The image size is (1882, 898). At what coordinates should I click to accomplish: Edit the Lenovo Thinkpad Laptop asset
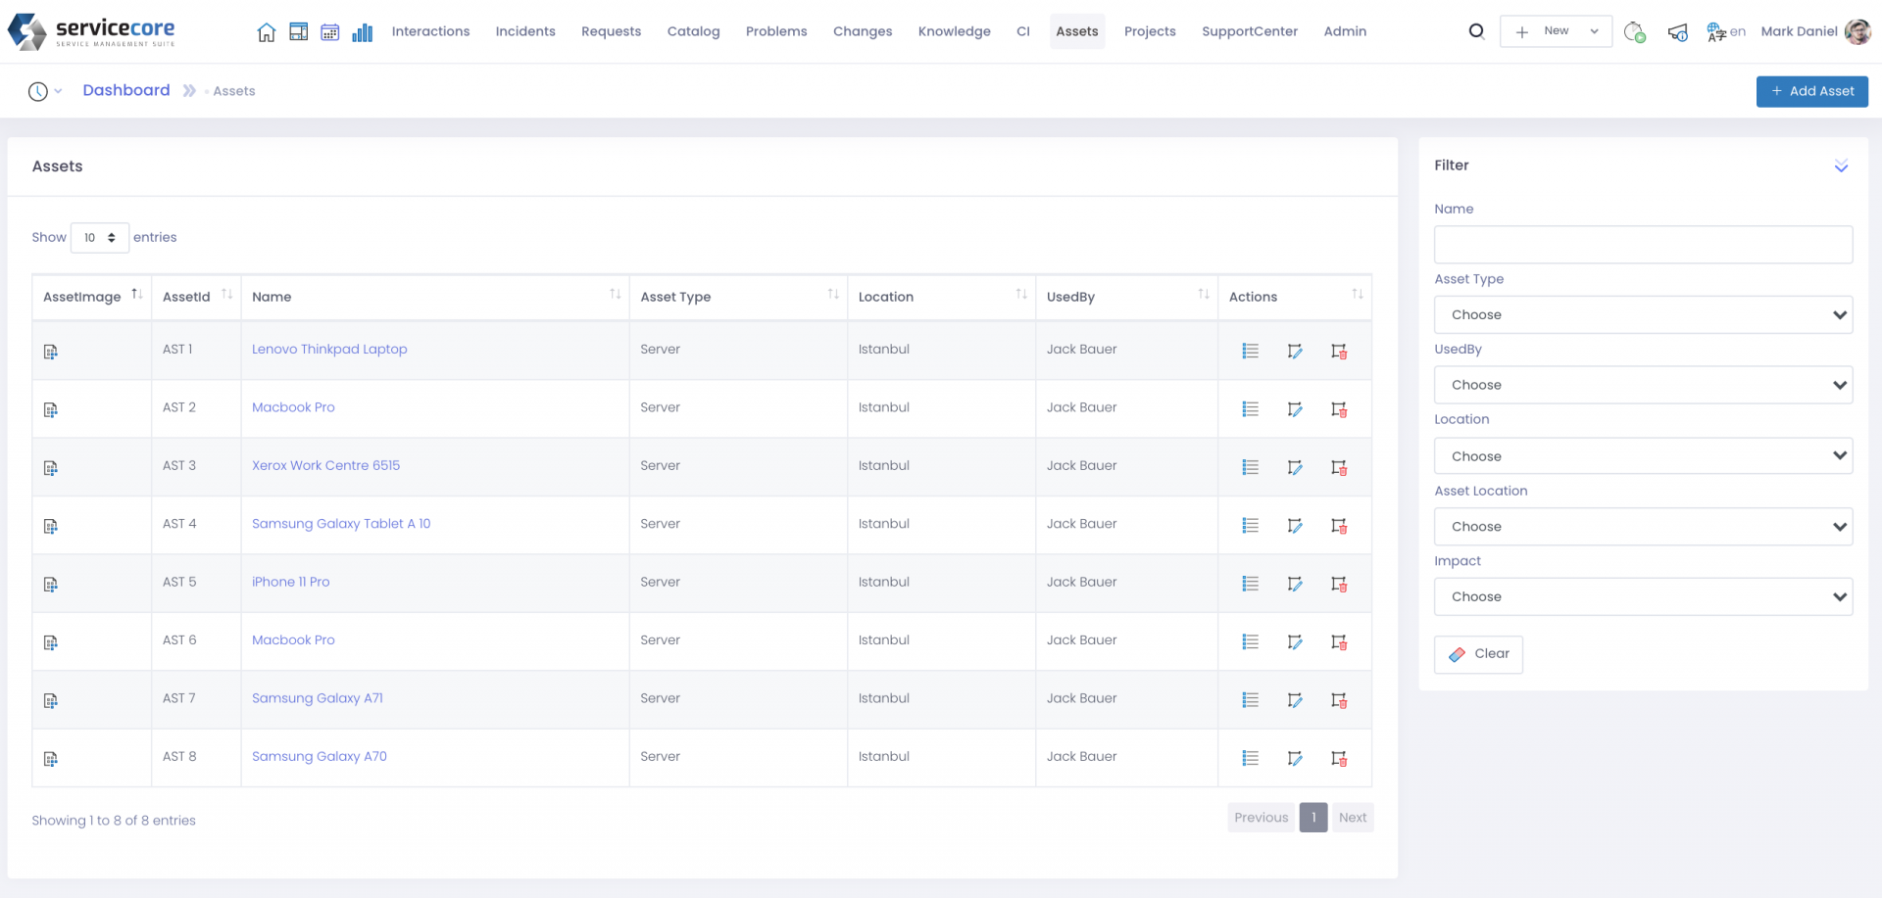[x=1295, y=351]
